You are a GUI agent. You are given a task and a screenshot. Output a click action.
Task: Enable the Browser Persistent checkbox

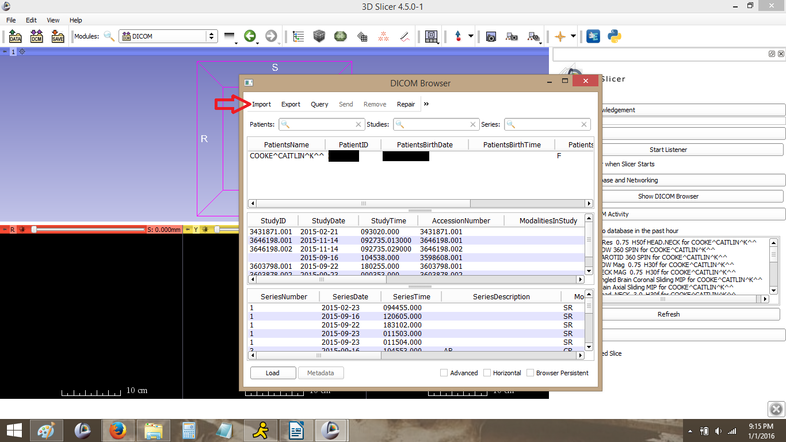(530, 373)
